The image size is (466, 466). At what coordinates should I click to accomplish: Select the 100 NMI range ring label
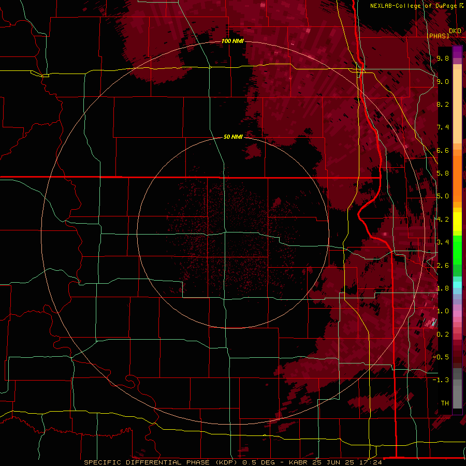232,41
